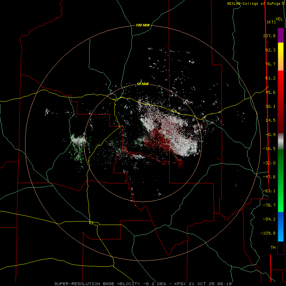
Task: Pick the green inbound segment of the color scale
Action: click(281, 180)
